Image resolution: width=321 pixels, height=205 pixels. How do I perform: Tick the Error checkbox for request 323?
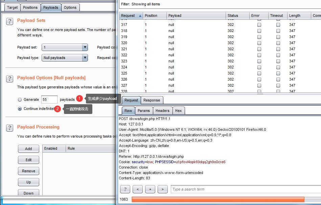click(x=259, y=61)
